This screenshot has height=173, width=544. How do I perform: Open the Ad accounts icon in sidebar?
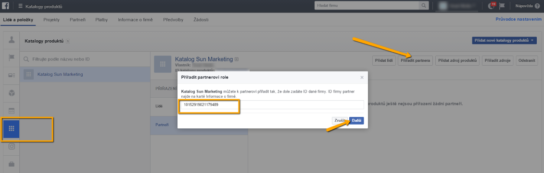click(12, 75)
